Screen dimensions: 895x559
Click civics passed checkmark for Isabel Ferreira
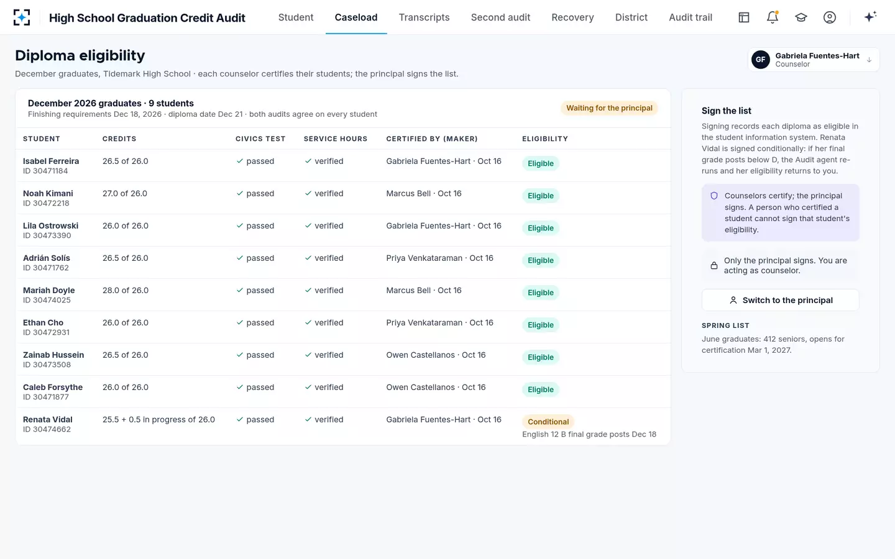pos(240,161)
